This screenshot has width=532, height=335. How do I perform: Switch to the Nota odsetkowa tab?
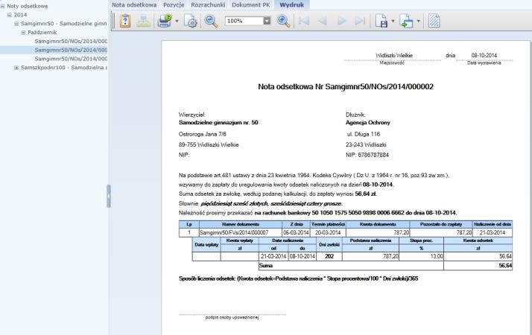(x=134, y=4)
